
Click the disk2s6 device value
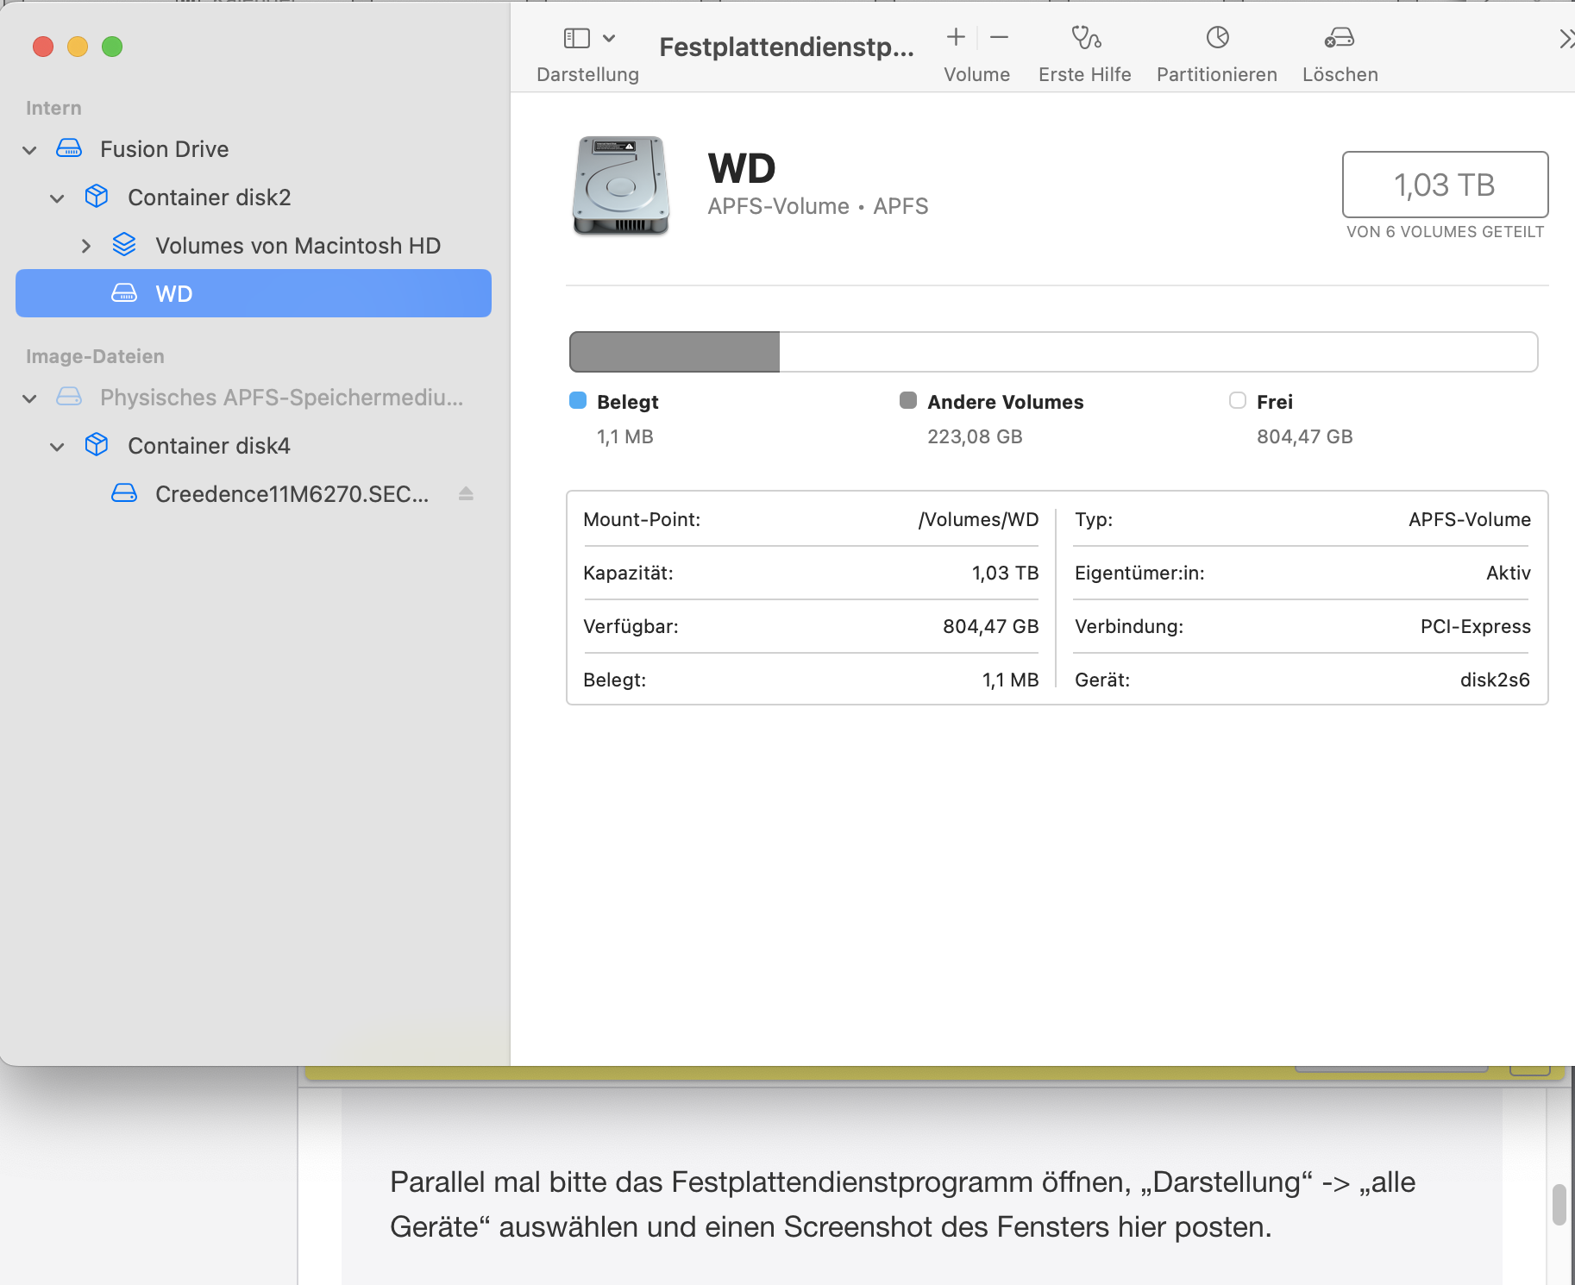pyautogui.click(x=1495, y=680)
